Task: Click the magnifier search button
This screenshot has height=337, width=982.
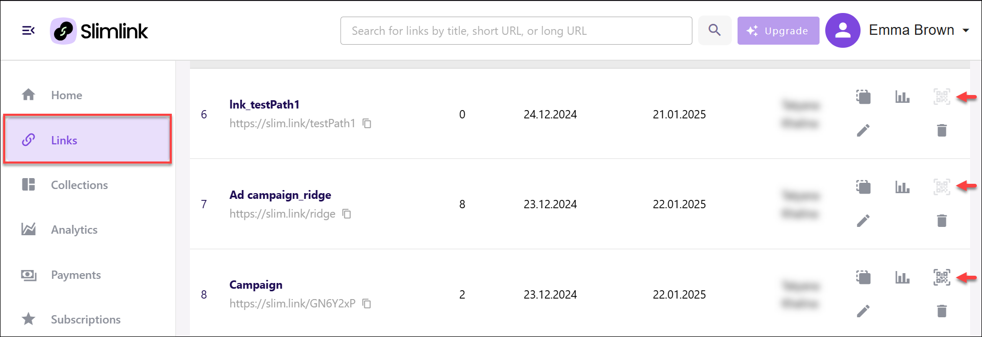Action: (x=715, y=30)
